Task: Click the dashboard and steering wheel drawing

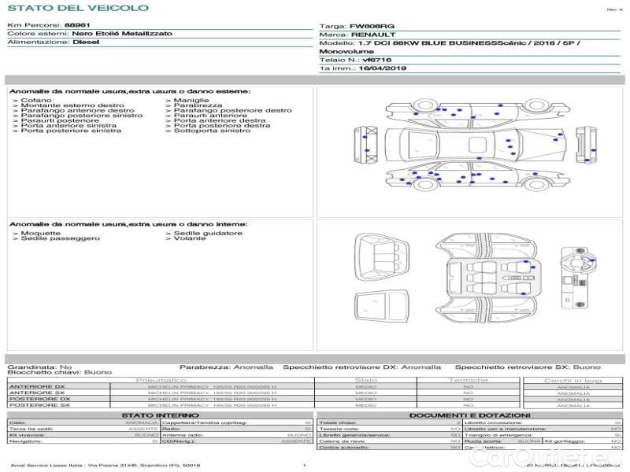Action: point(578,278)
